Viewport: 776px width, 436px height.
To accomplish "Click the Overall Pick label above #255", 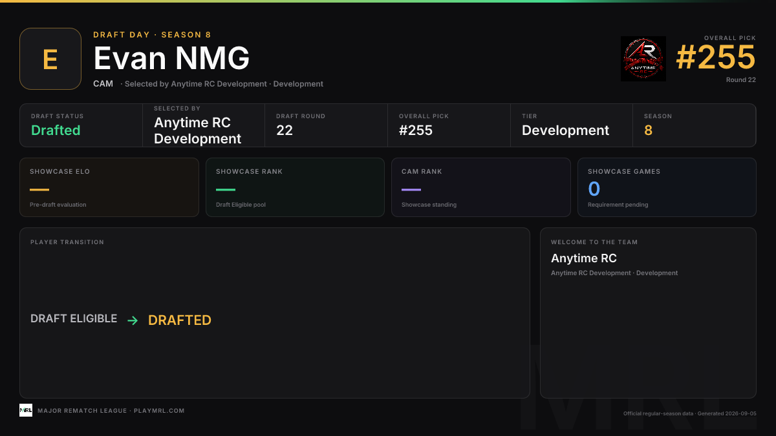I will tap(730, 38).
